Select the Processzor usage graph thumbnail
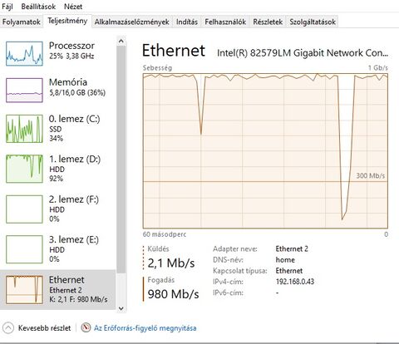399x344 pixels. click(24, 53)
